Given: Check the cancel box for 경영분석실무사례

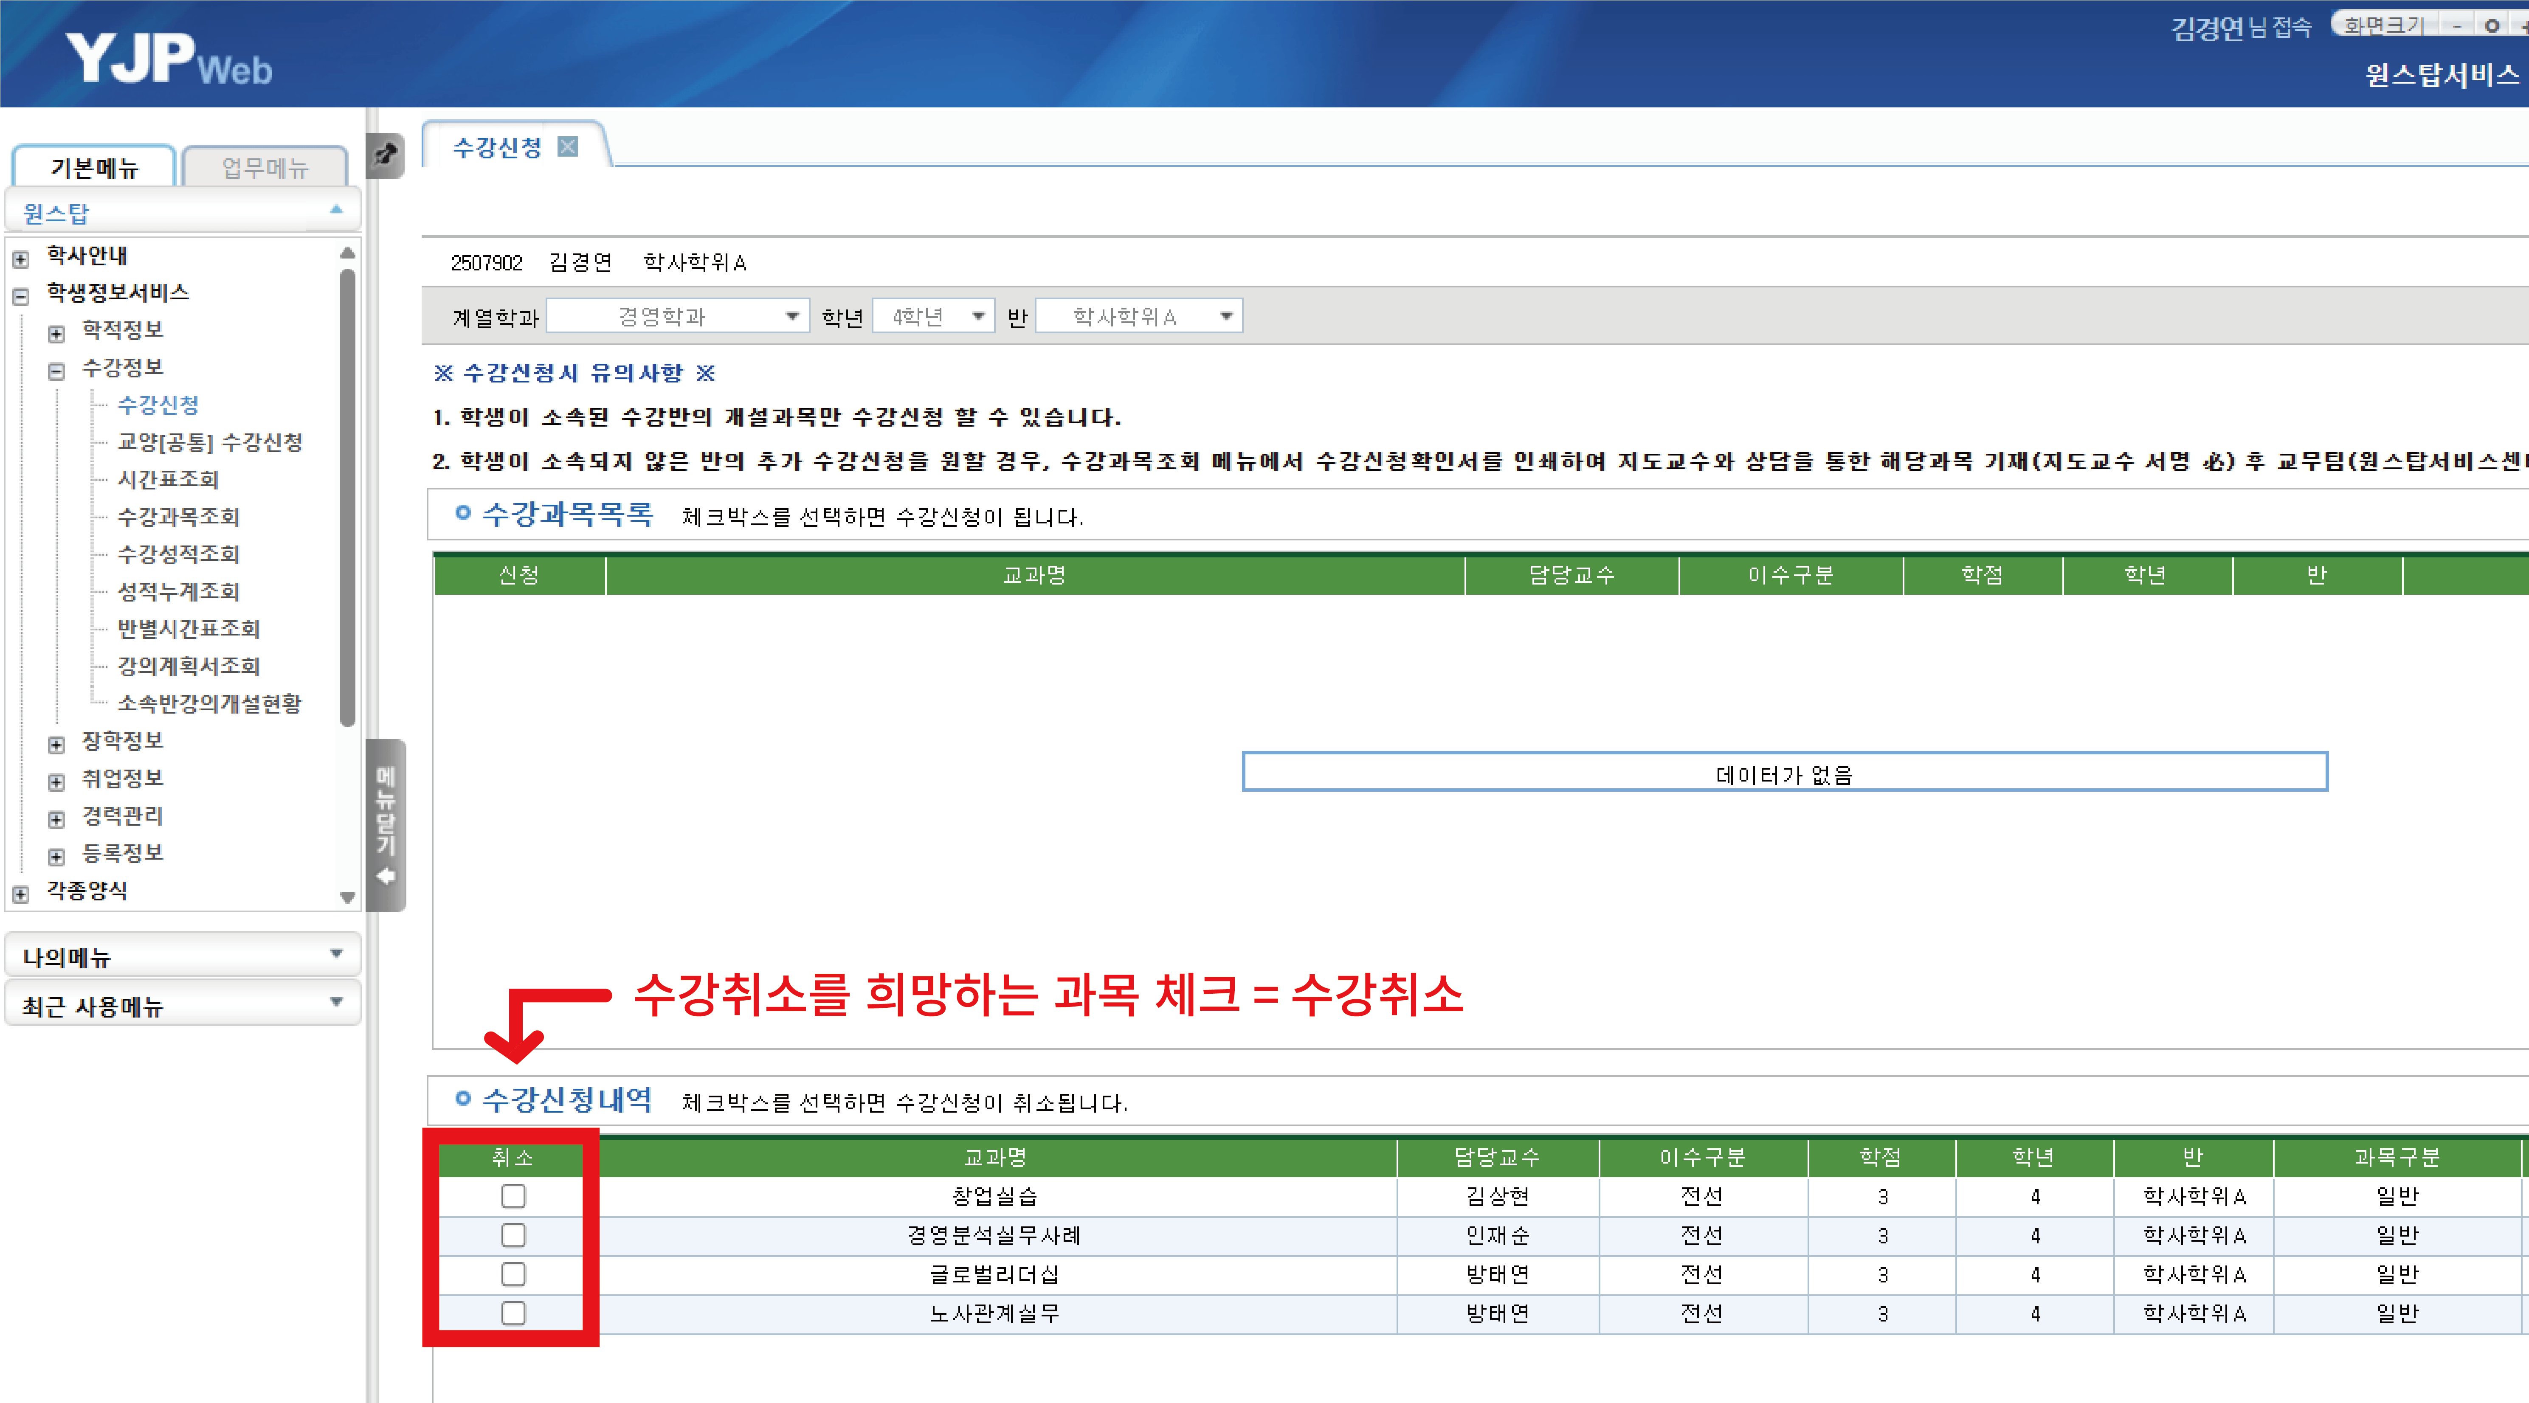Looking at the screenshot, I should [x=513, y=1235].
